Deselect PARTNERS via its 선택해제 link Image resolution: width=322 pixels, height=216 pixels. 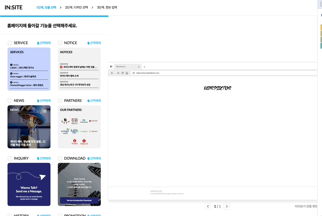[x=94, y=101]
